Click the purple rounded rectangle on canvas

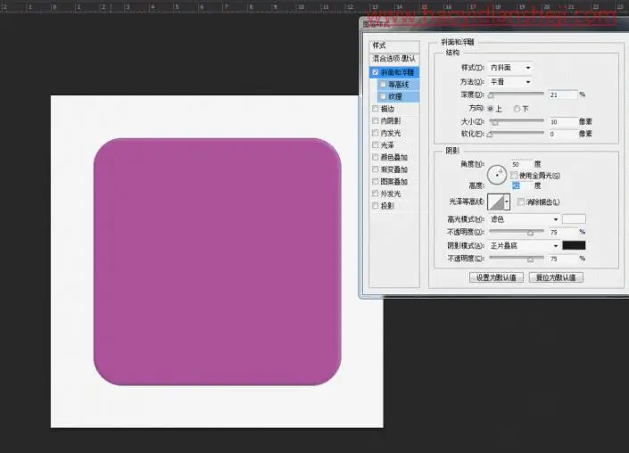218,262
